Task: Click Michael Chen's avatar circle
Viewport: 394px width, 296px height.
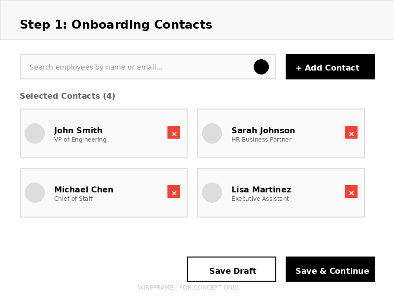Action: click(35, 193)
